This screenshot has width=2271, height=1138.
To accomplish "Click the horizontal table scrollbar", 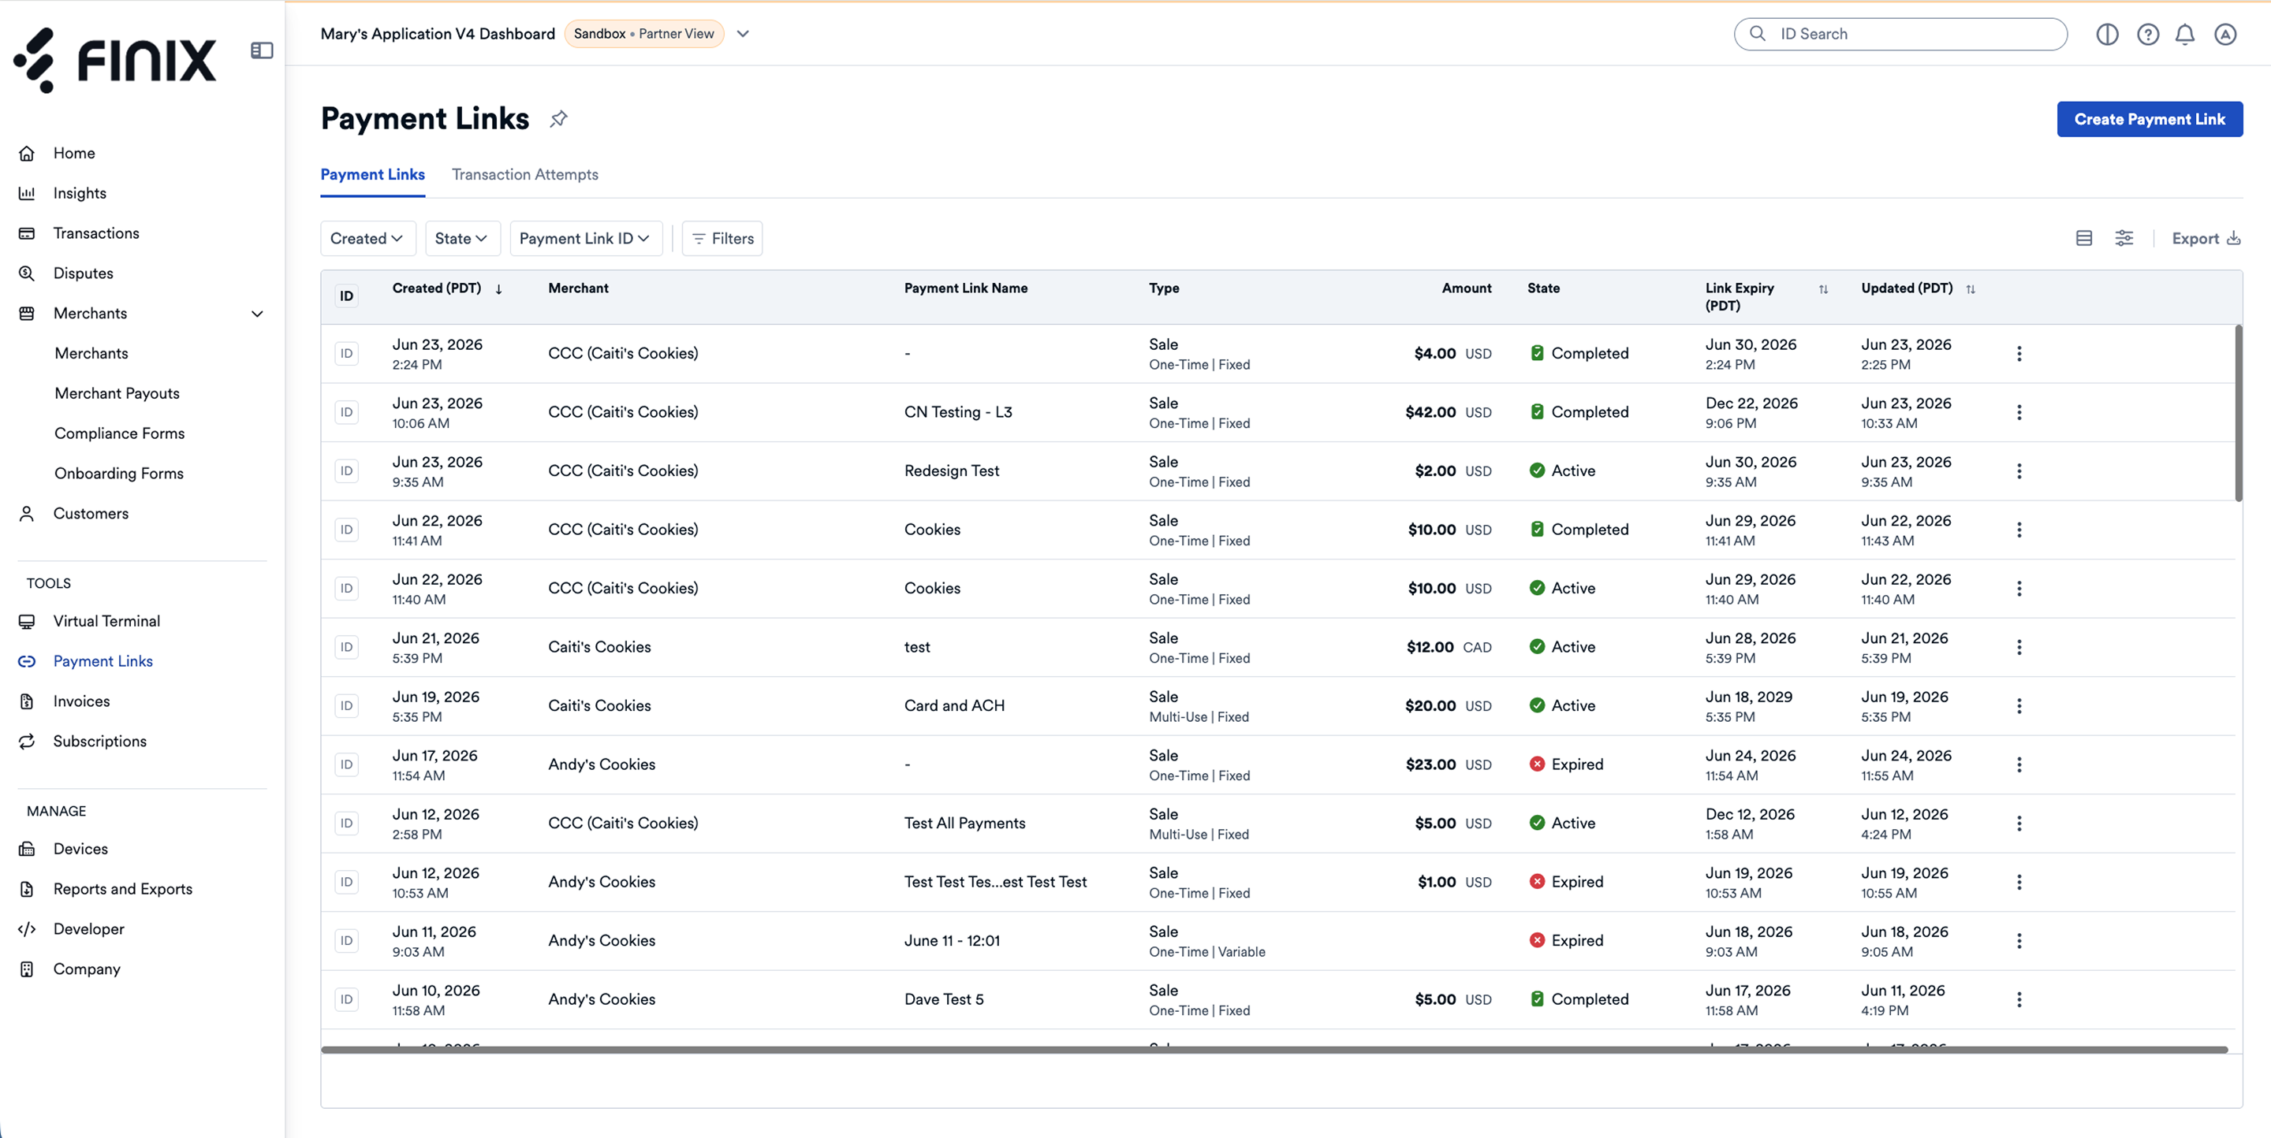I will [1274, 1050].
